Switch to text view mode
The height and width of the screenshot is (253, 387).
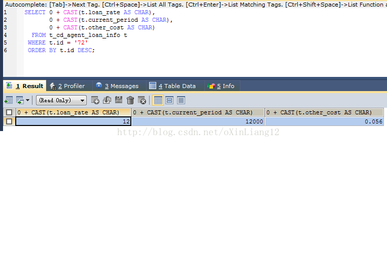coord(181,100)
